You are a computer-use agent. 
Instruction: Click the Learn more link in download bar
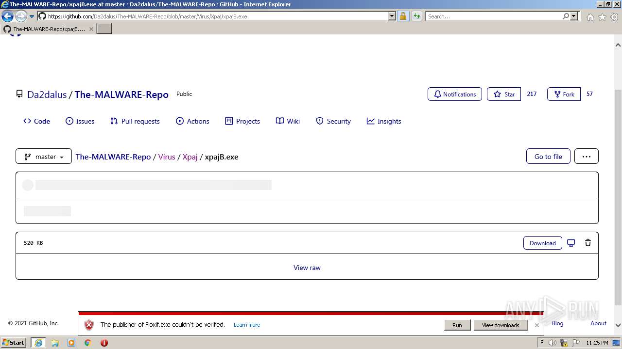[247, 325]
